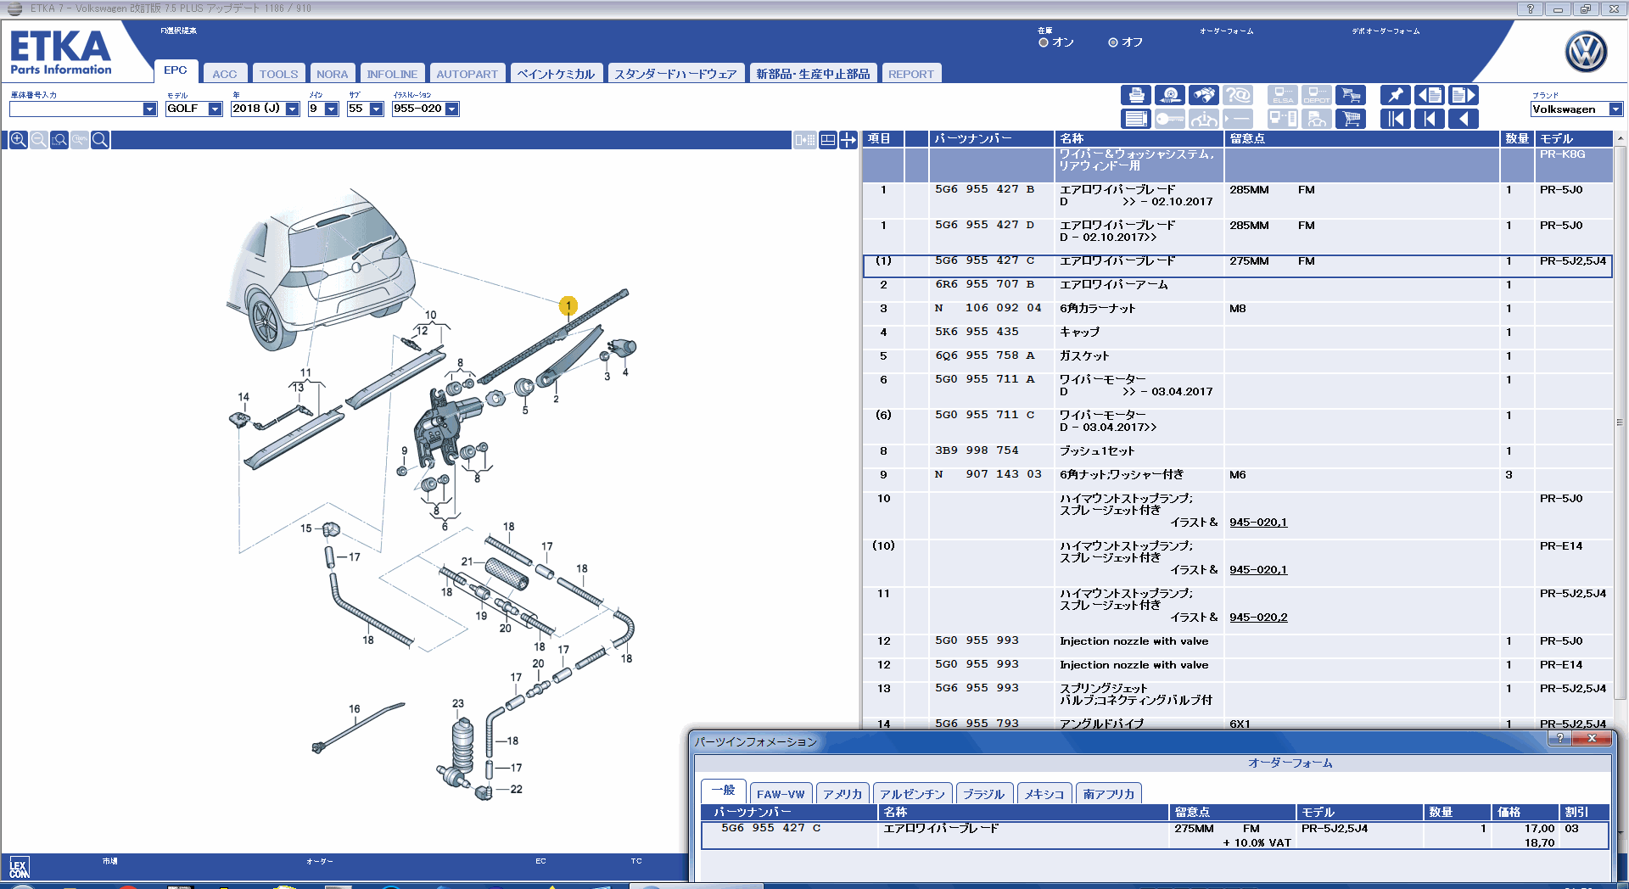Select the FAW-VW tab in parts info
Image resolution: width=1629 pixels, height=889 pixels.
(781, 794)
